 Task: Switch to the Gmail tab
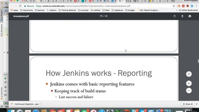(x=25, y=1)
